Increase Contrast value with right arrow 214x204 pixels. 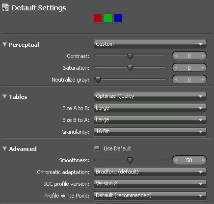coord(203,56)
